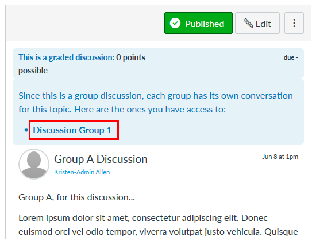The height and width of the screenshot is (245, 316).
Task: Click the pencil icon beside Edit
Action: click(248, 23)
